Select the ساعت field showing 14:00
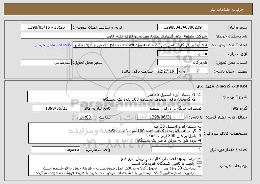 click(x=85, y=117)
